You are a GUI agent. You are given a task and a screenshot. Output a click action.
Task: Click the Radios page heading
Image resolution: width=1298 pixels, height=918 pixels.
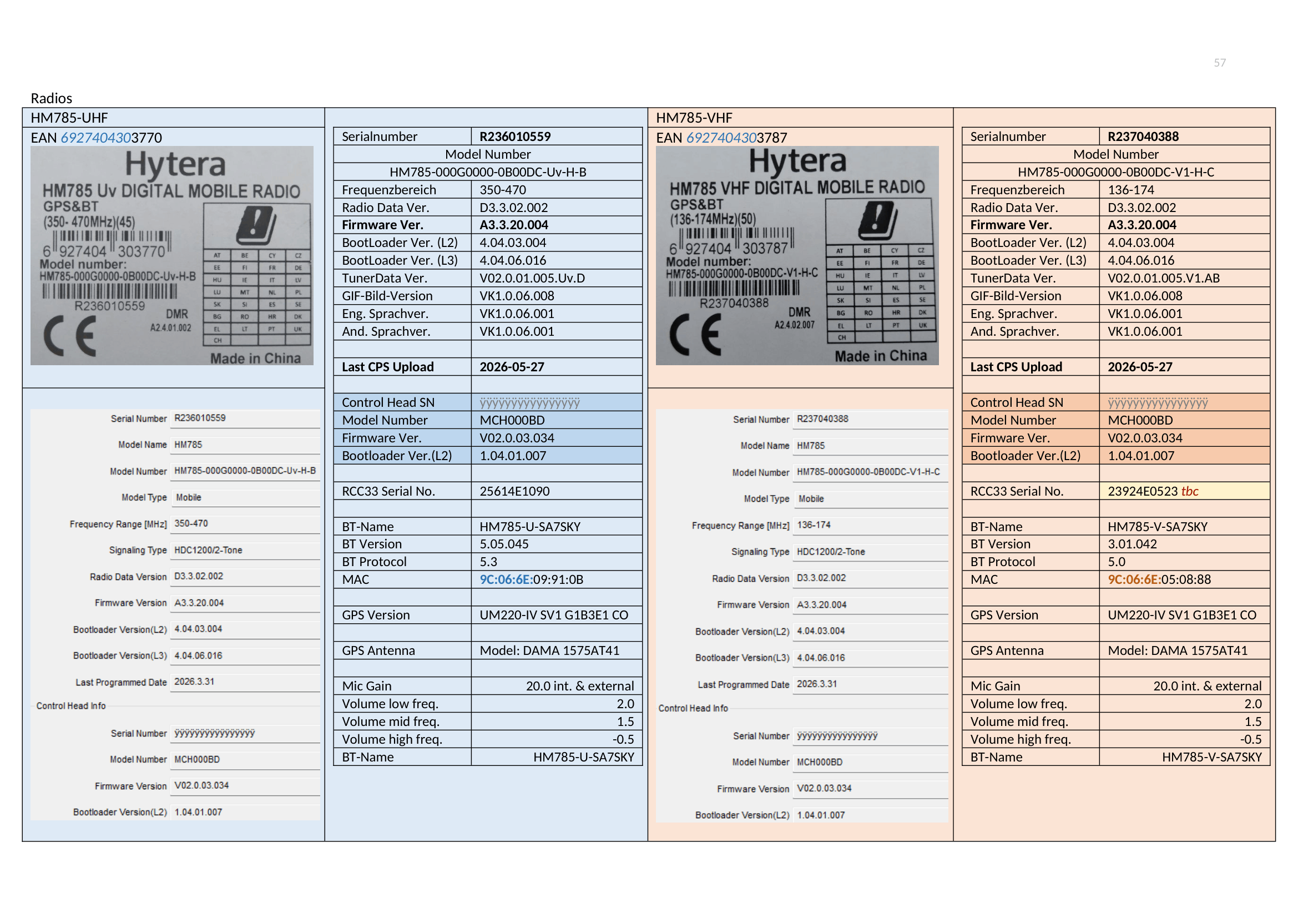52,98
